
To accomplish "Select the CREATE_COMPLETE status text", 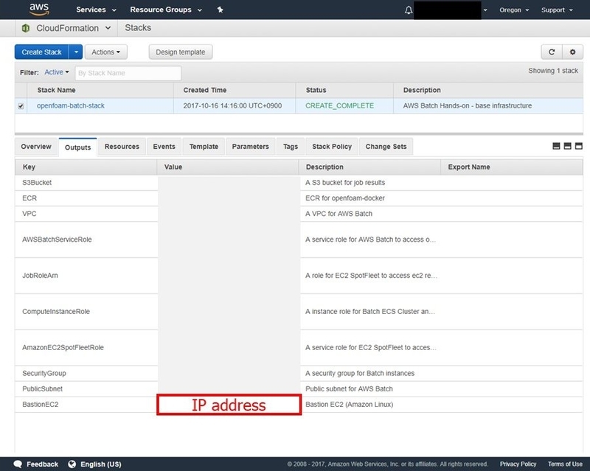I will [x=340, y=105].
